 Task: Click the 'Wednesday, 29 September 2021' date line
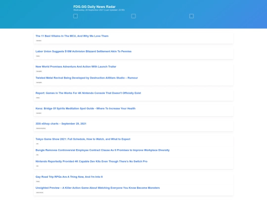(99, 10)
